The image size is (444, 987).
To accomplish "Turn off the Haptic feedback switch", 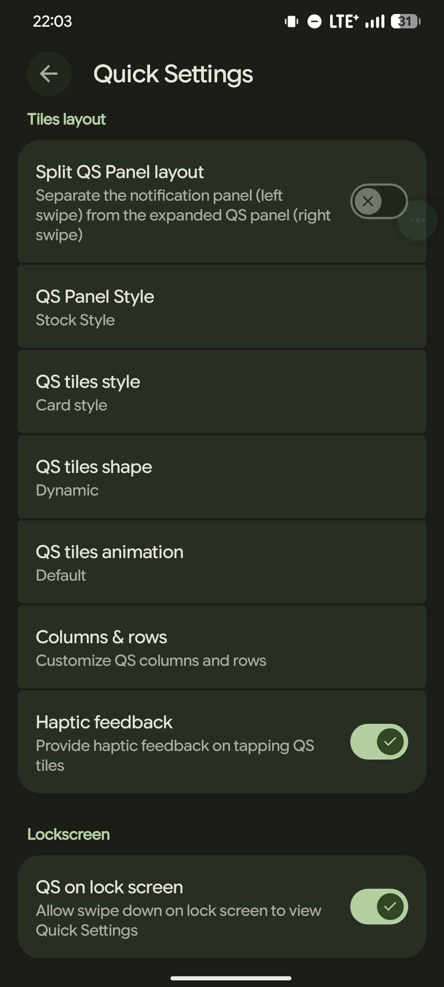I will 379,741.
